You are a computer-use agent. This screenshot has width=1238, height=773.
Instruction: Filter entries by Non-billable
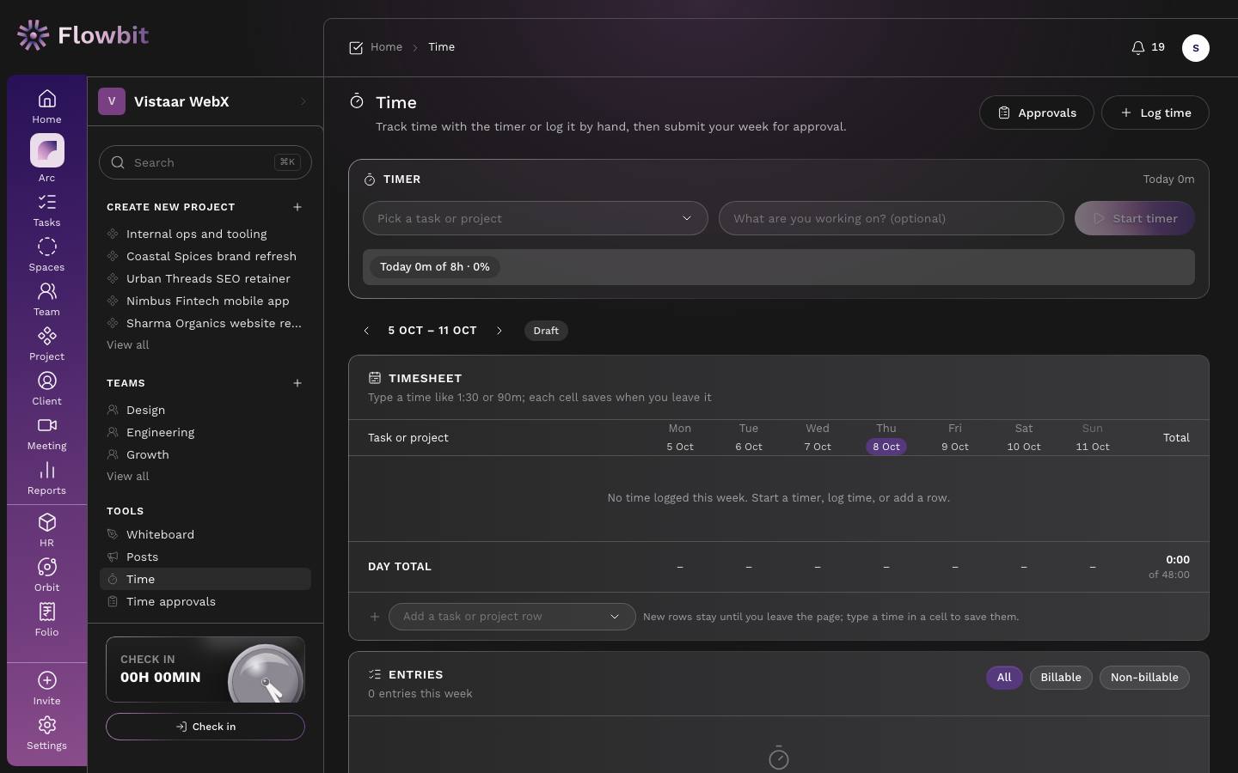pos(1144,678)
